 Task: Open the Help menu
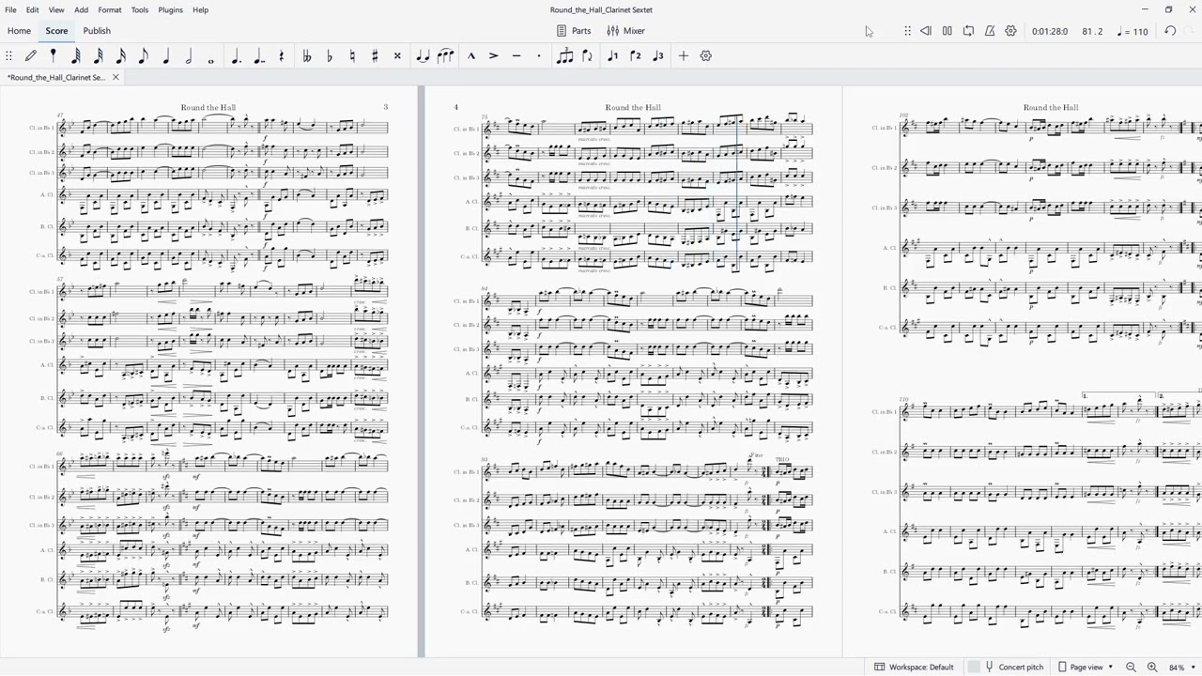pos(200,9)
